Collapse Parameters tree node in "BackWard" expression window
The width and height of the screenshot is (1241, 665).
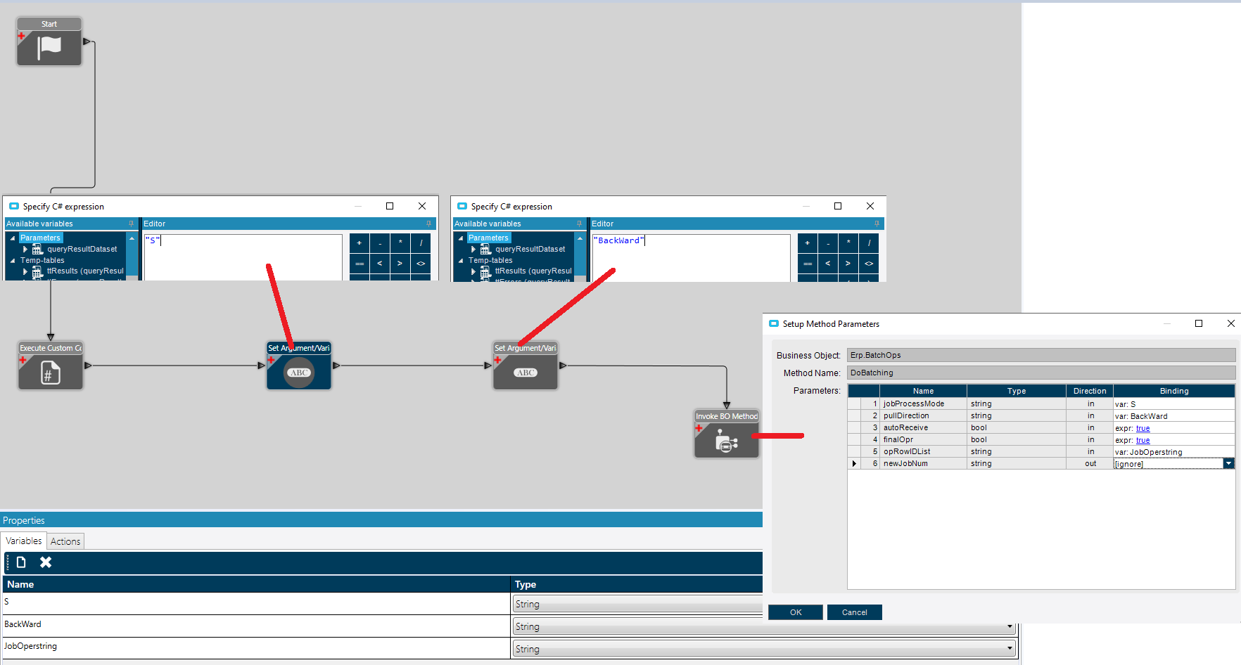pos(461,238)
